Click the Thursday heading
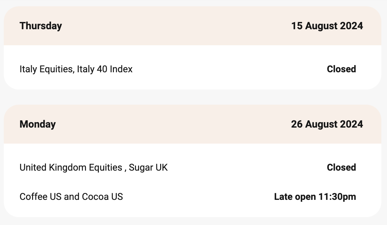This screenshot has height=225, width=387. [41, 26]
